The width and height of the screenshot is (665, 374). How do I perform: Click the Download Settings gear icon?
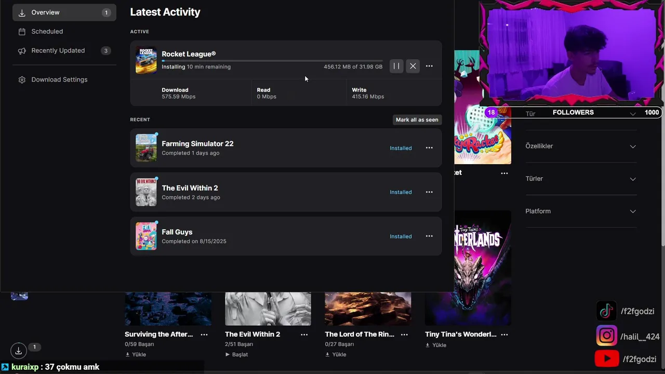(22, 79)
